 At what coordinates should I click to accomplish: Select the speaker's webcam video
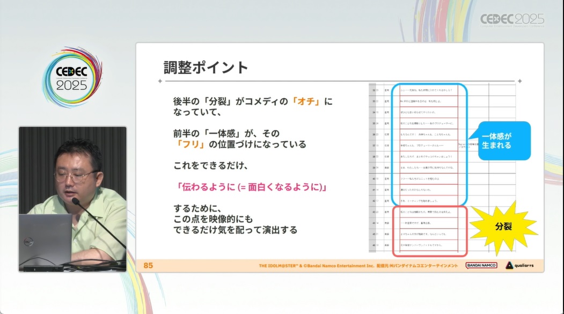point(72,199)
